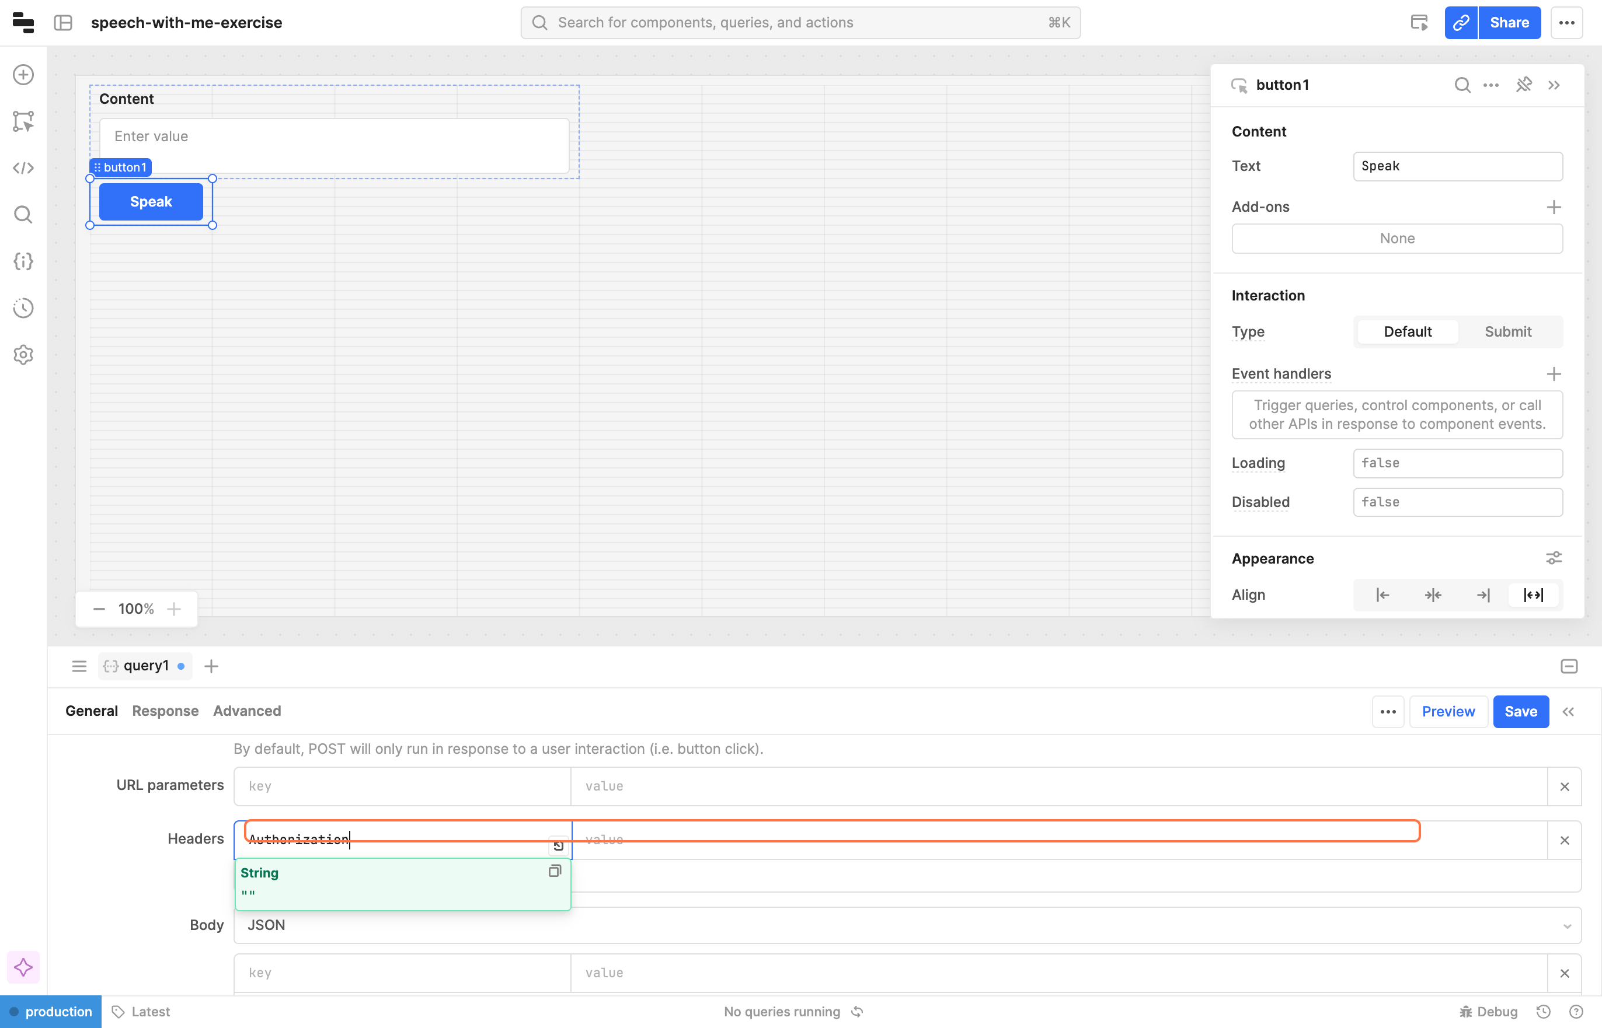
Task: Select the Default button type
Action: [x=1407, y=332]
